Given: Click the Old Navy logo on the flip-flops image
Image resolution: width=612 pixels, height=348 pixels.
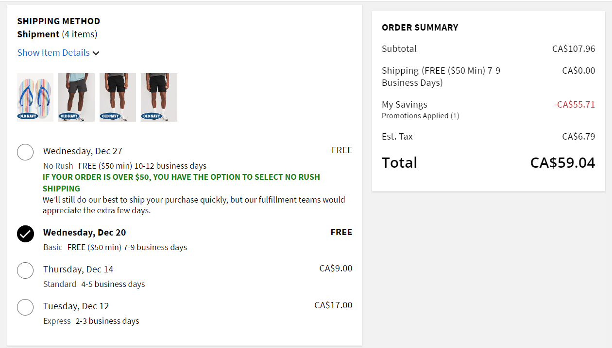Looking at the screenshot, I should (x=28, y=116).
